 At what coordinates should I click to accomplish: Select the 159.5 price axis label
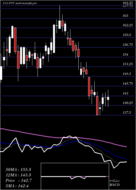(x=127, y=35)
